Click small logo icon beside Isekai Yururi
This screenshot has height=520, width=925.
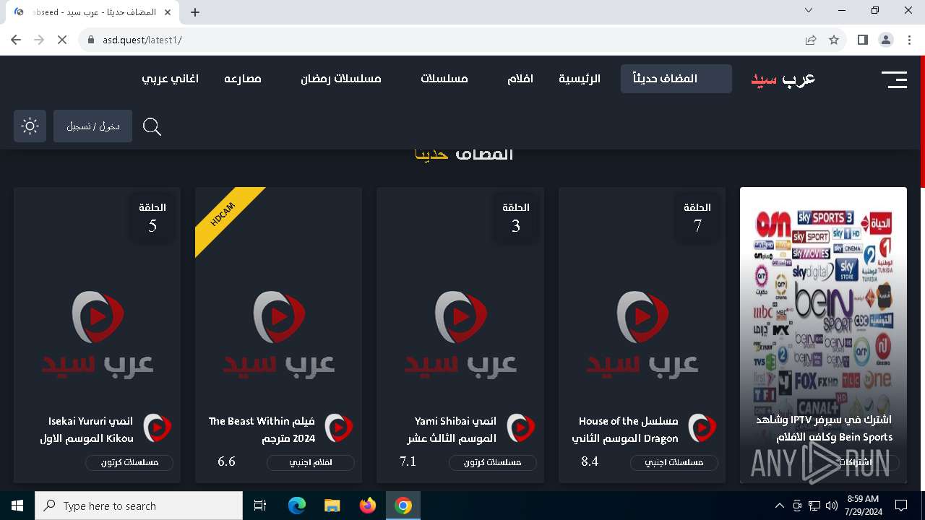coord(158,428)
